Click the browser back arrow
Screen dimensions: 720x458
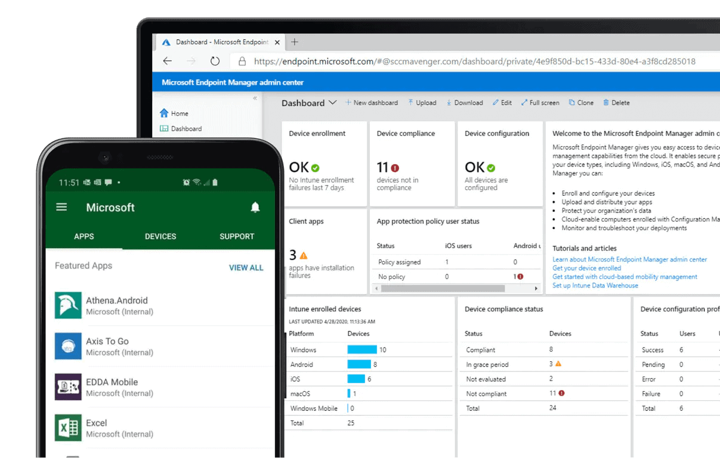pyautogui.click(x=168, y=61)
